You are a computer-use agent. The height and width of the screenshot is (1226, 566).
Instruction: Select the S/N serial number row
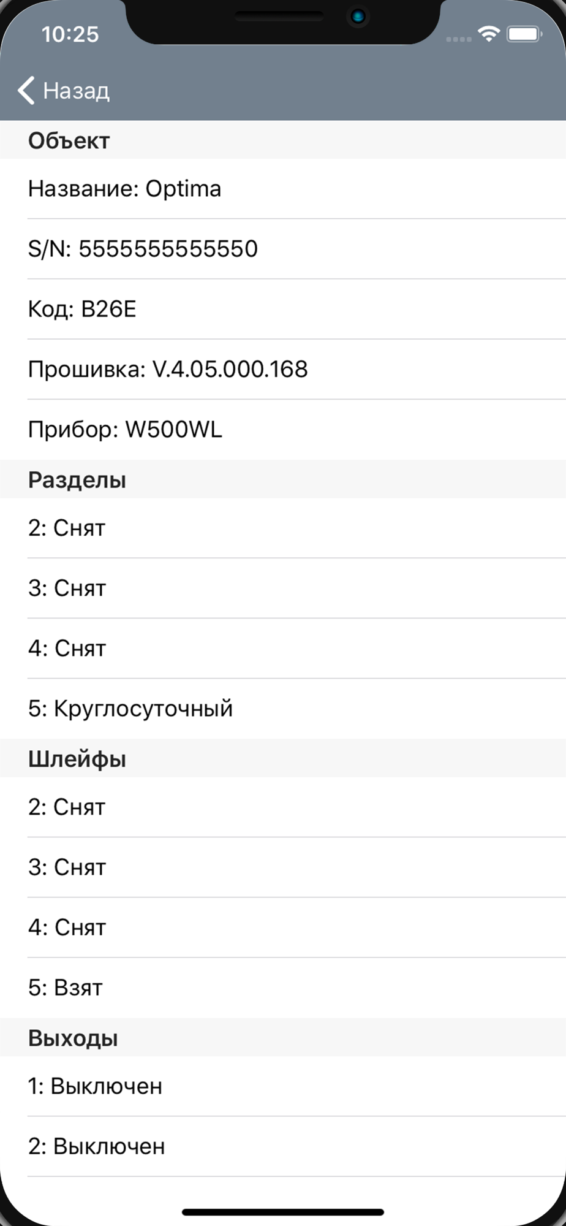(x=283, y=249)
